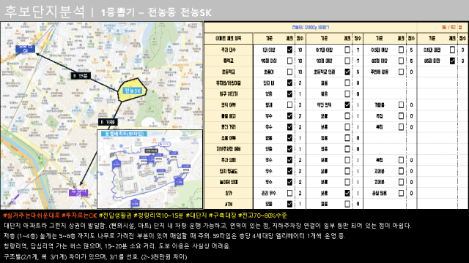Uncheck 단지 내 box in 유치원/어린이집 row

point(289,83)
